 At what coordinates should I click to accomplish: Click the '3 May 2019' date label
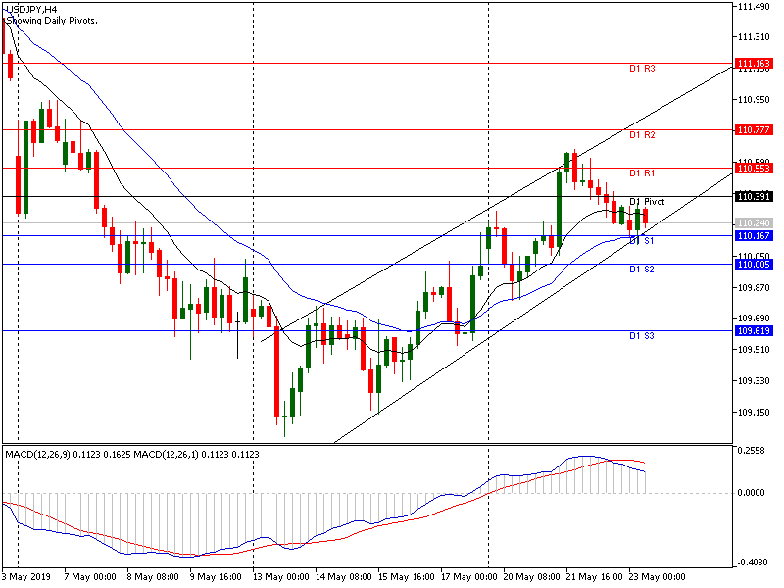point(26,577)
